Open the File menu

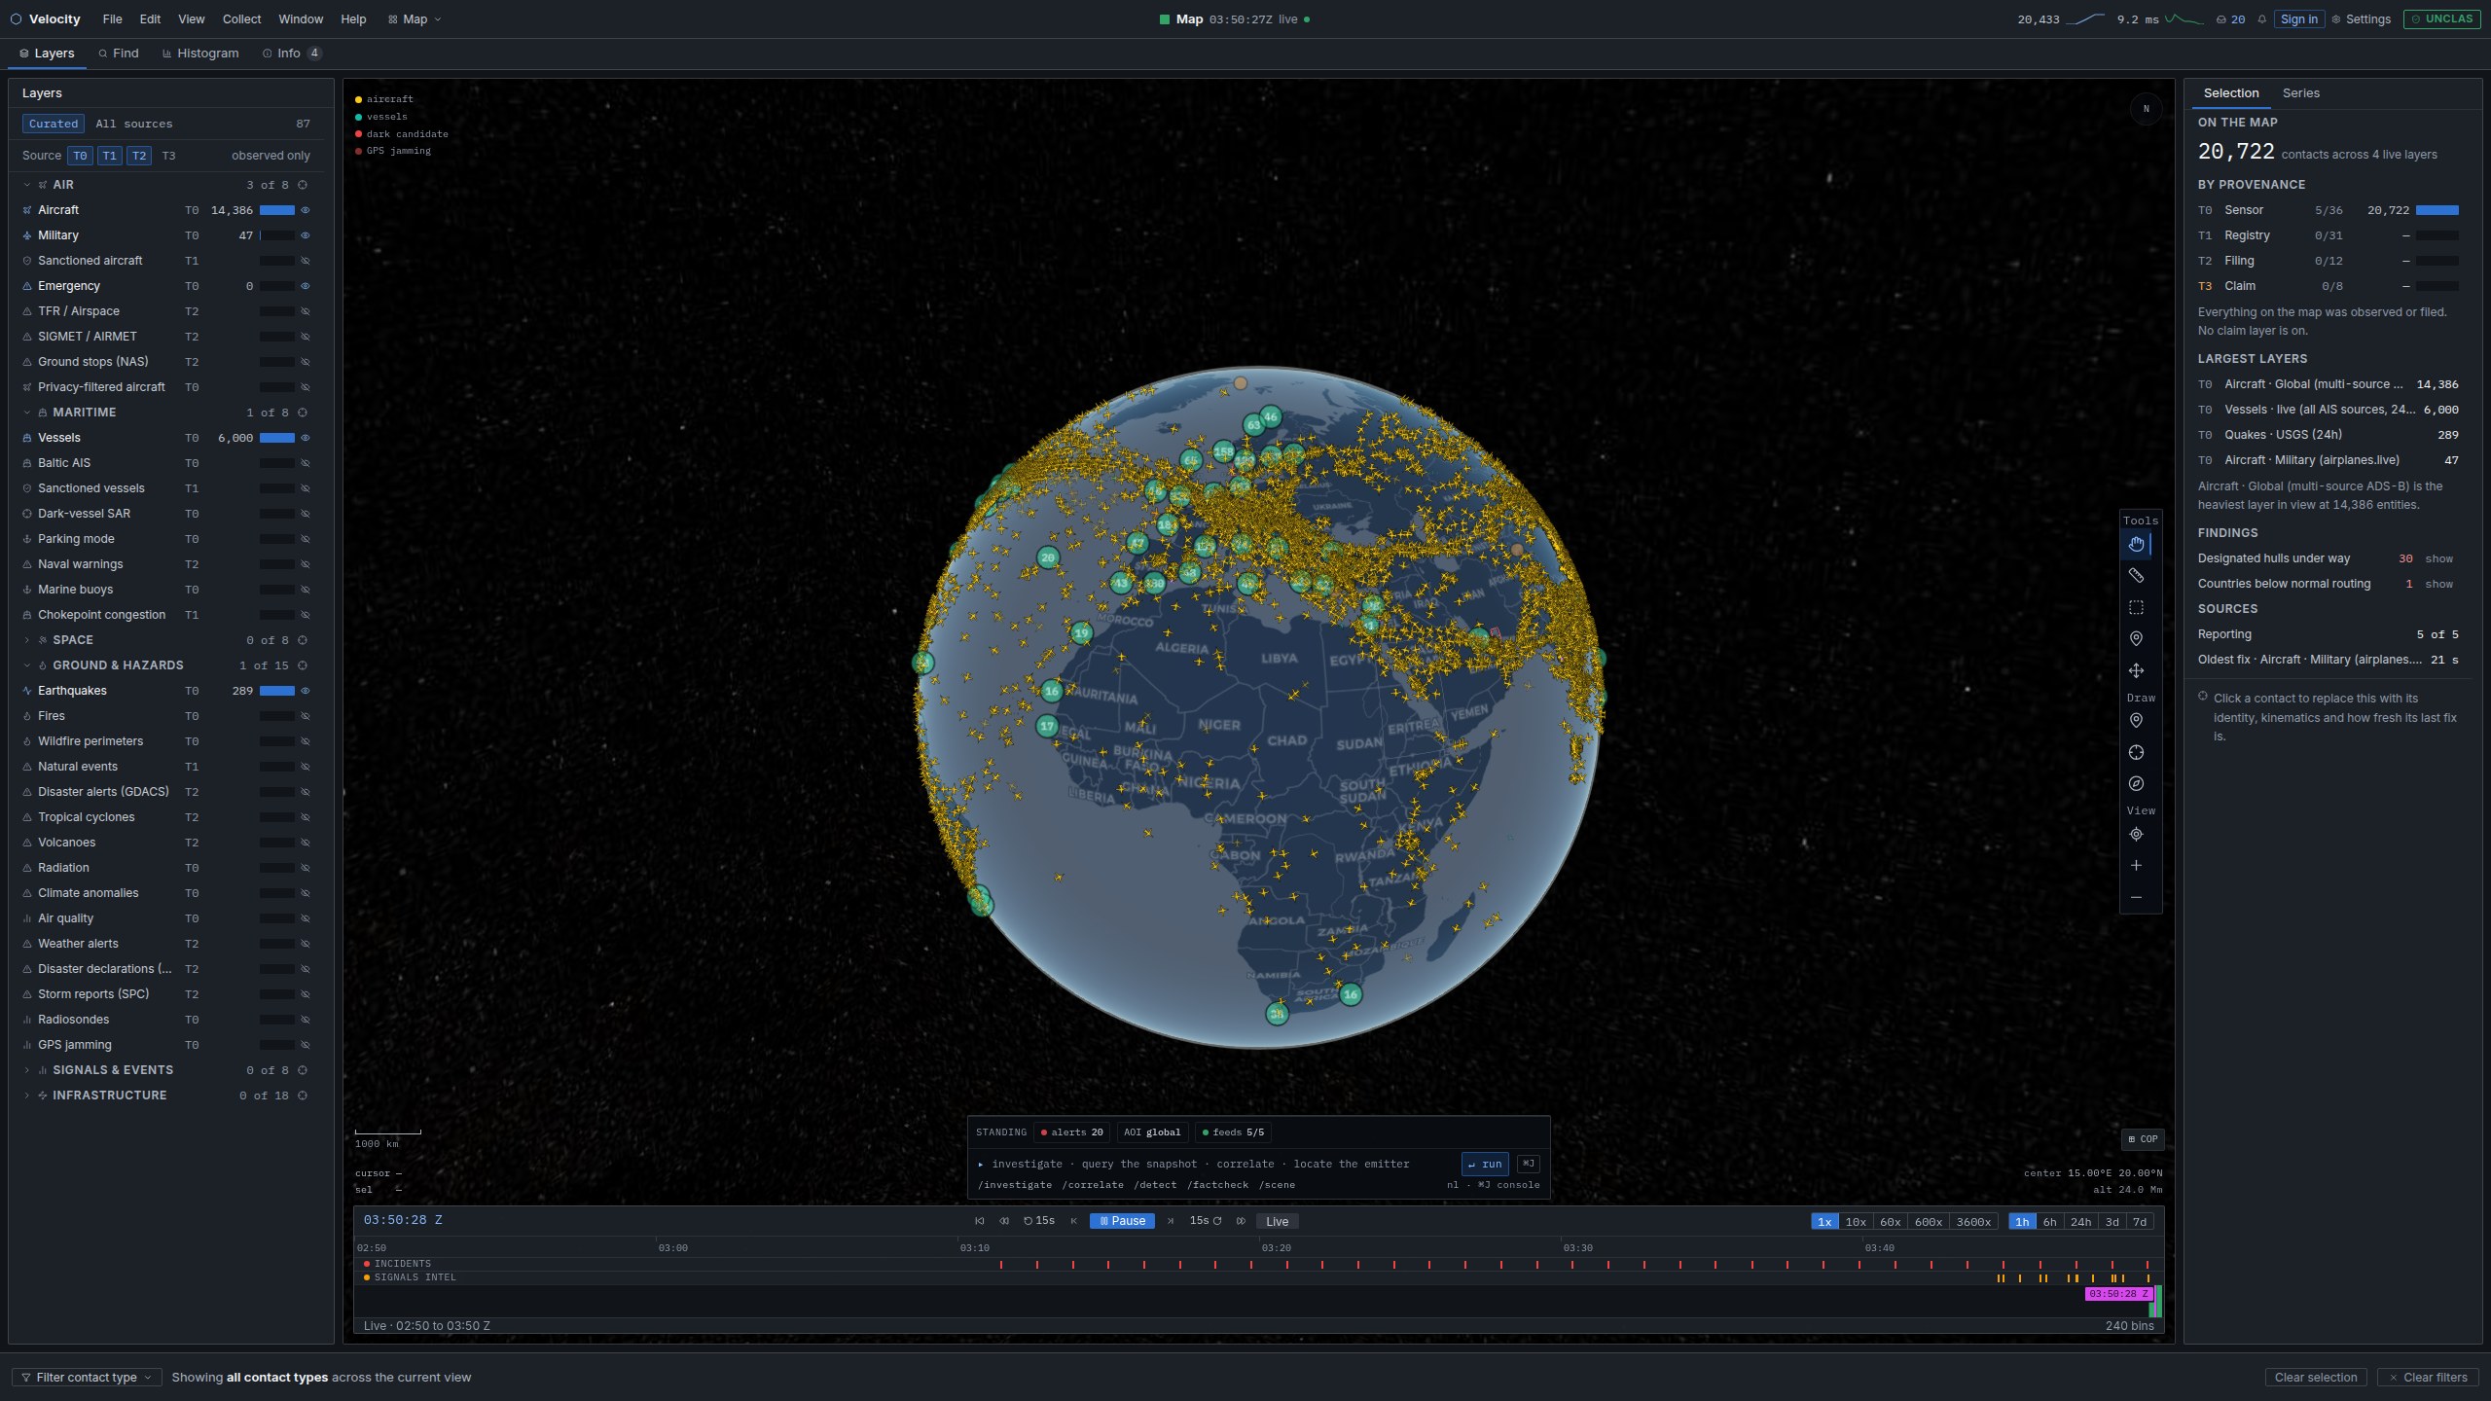pos(112,19)
